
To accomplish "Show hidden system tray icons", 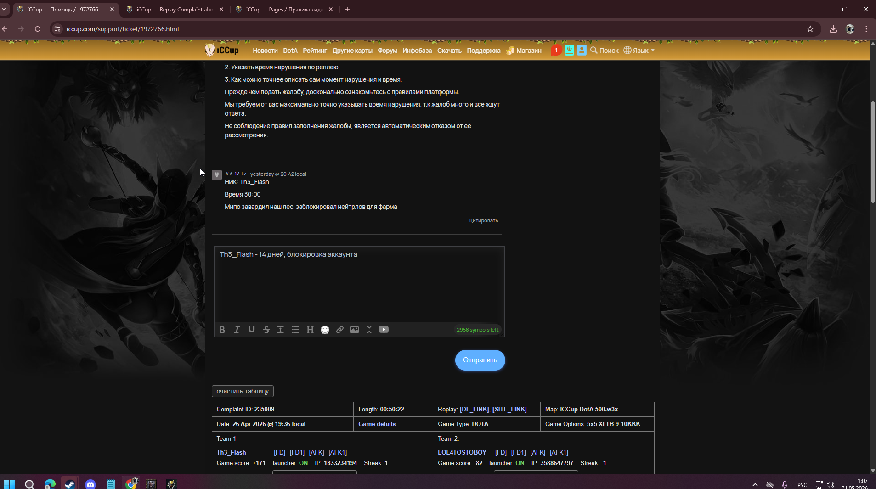I will 755,485.
